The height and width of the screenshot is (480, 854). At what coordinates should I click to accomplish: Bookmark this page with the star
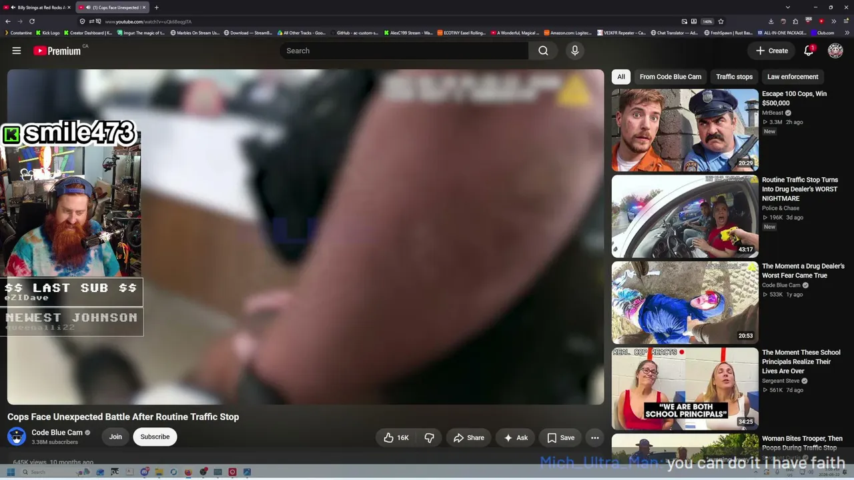721,21
